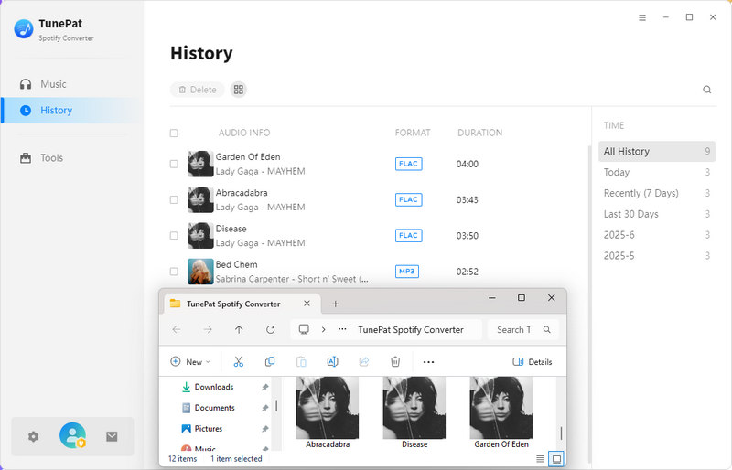Screen dimensions: 732x470
Task: Click the Delete button in History
Action: point(198,90)
